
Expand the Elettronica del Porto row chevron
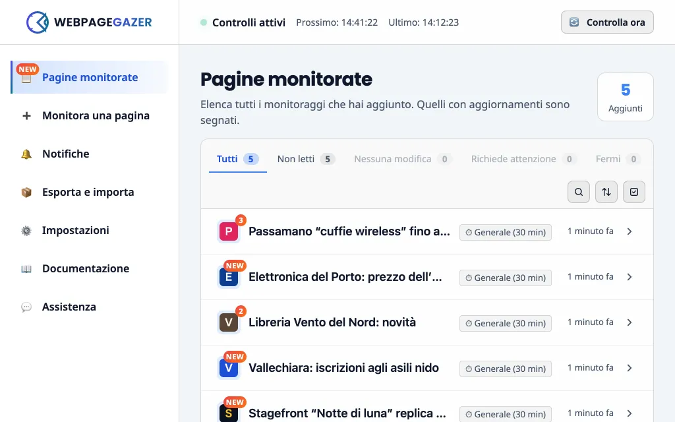630,277
